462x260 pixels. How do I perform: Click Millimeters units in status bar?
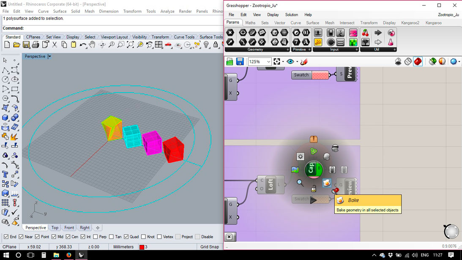123,247
